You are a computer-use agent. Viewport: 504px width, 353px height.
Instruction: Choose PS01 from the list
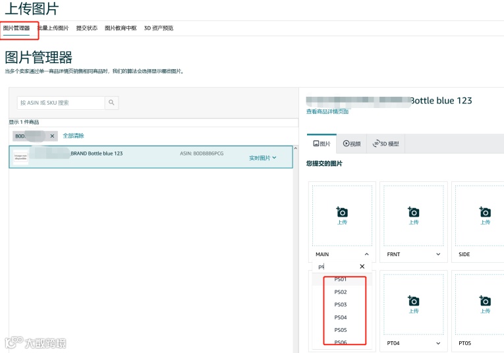tap(342, 279)
